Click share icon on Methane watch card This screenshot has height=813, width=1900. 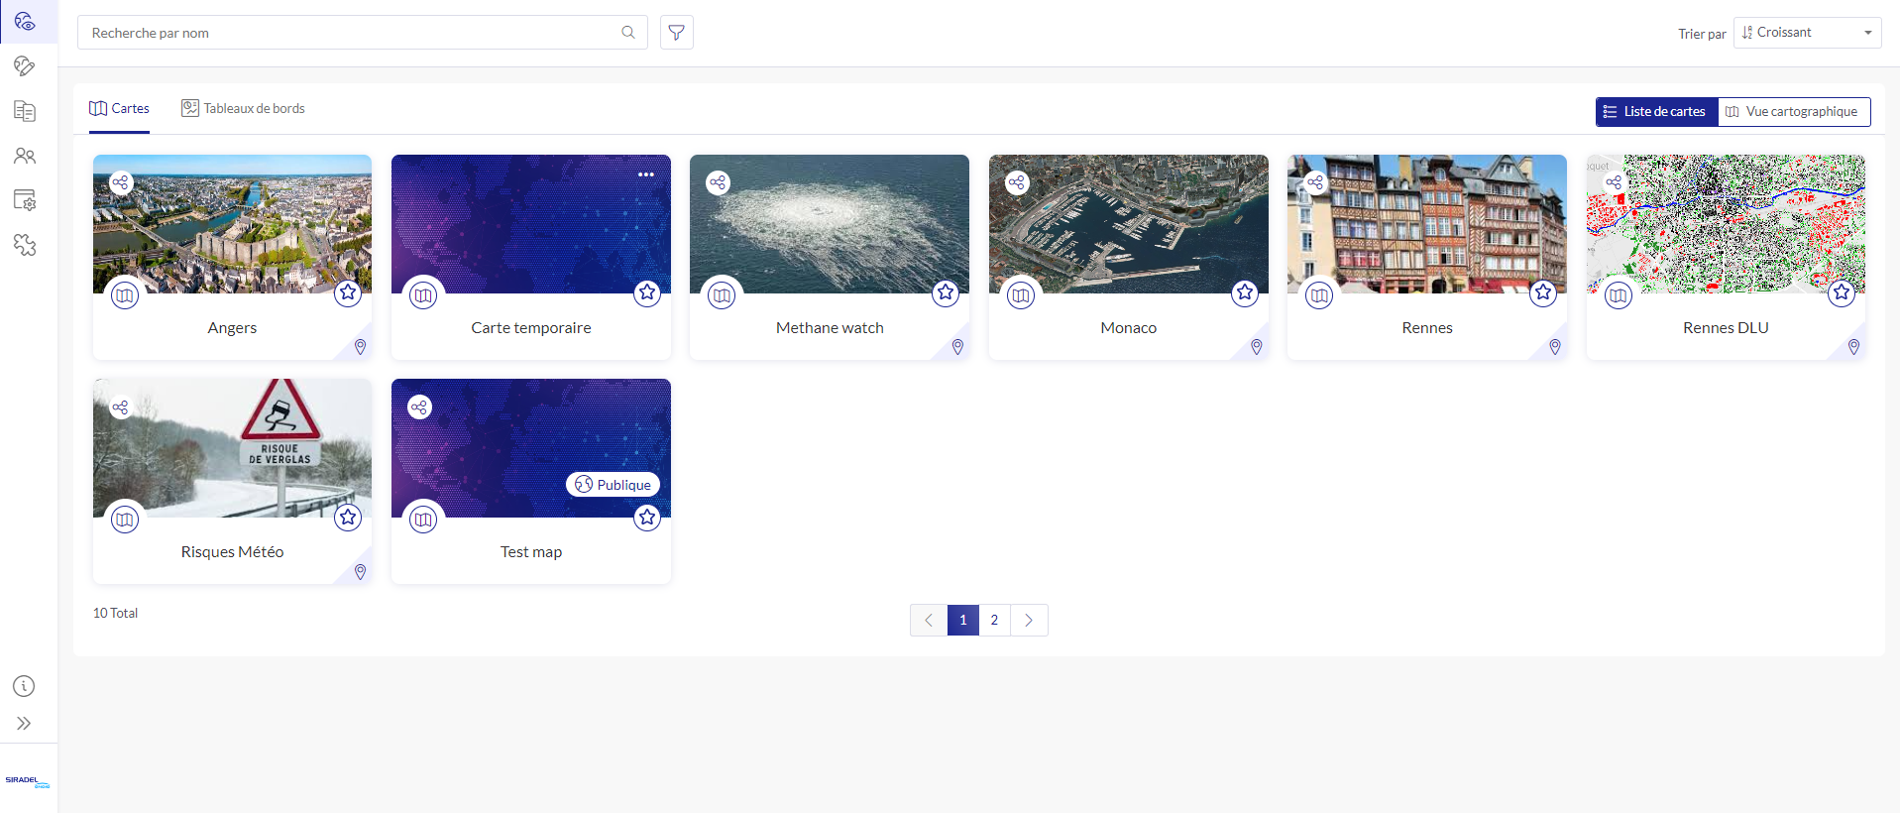click(x=718, y=182)
